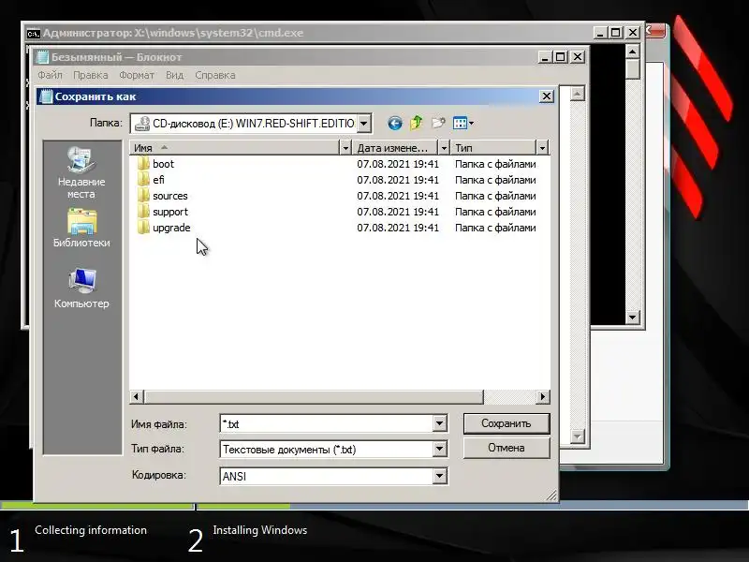
Task: Go up one folder level
Action: [417, 124]
